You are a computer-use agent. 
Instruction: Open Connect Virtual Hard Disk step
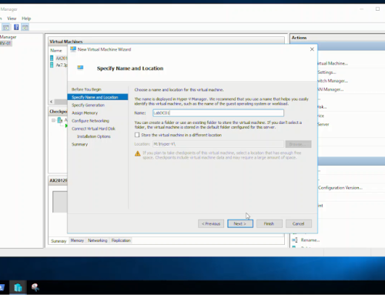[x=93, y=129]
